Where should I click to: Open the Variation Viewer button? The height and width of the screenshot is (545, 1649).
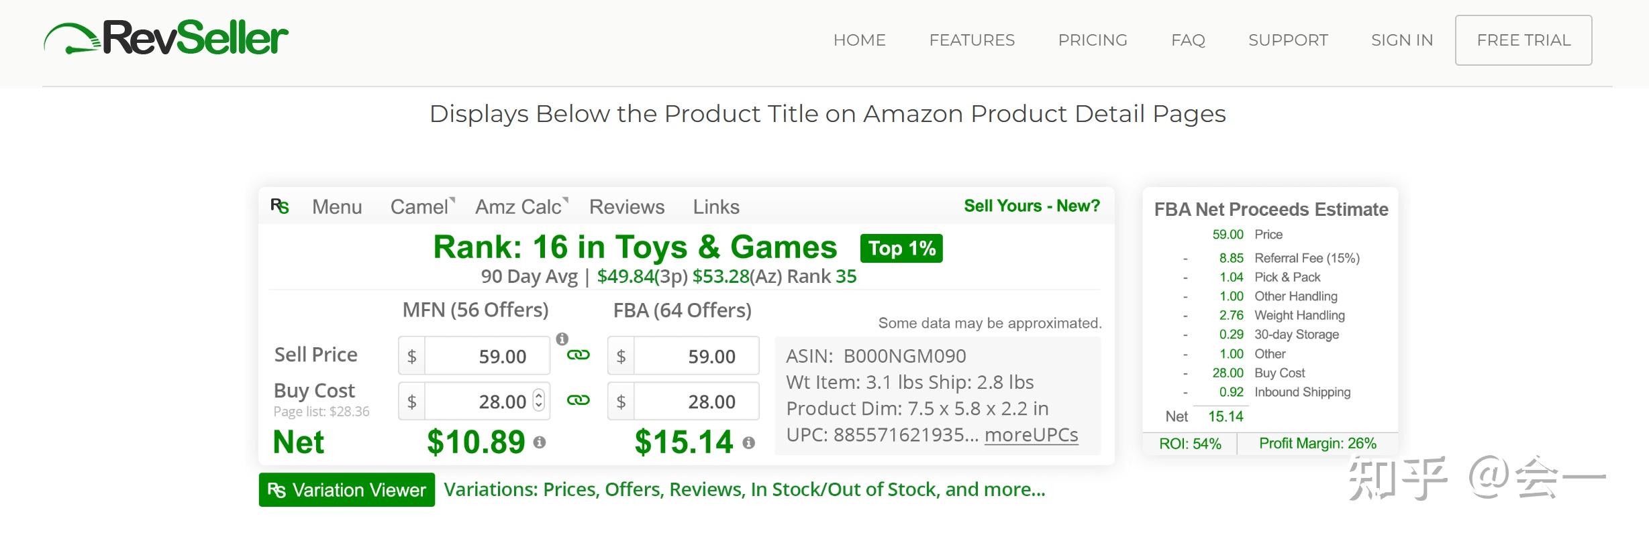[347, 490]
